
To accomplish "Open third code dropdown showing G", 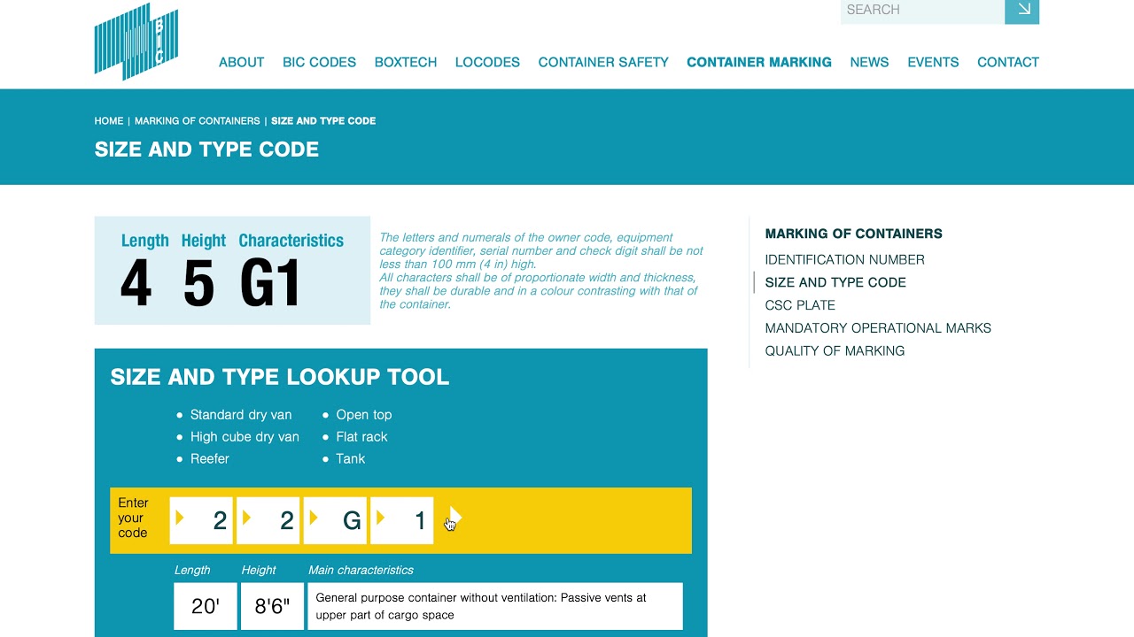I will [335, 520].
